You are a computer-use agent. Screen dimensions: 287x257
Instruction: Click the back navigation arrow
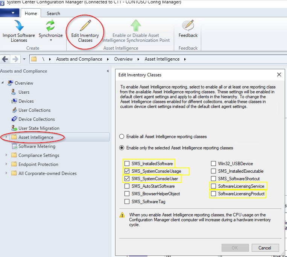[x=5, y=59]
